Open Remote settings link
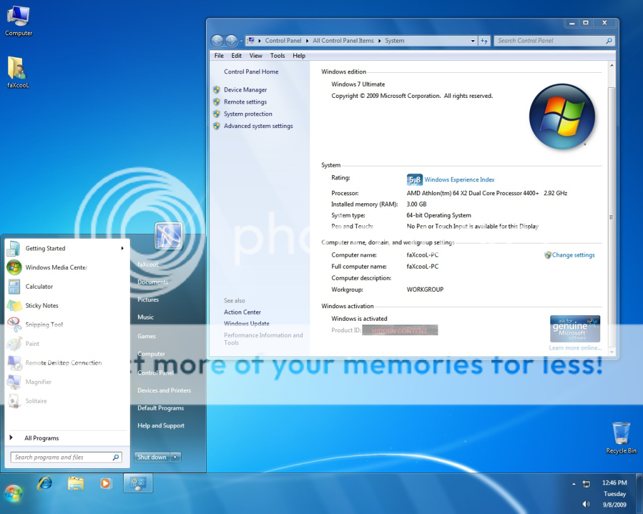 (246, 102)
